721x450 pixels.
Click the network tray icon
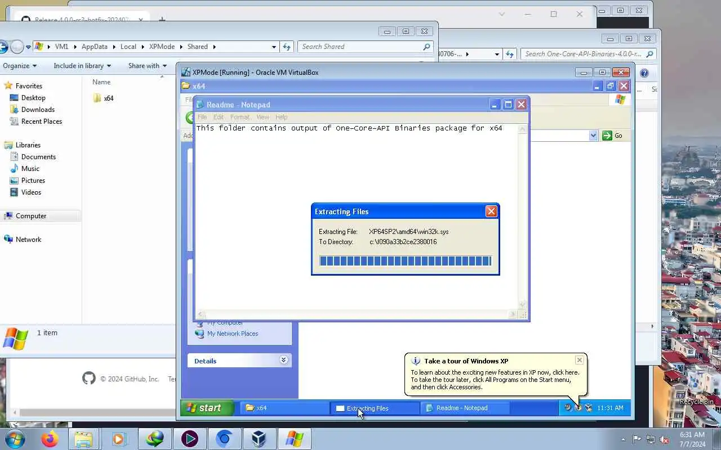[x=651, y=439]
